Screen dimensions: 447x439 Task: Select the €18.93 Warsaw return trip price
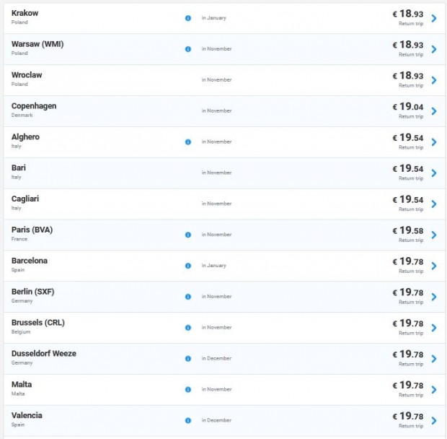click(408, 45)
